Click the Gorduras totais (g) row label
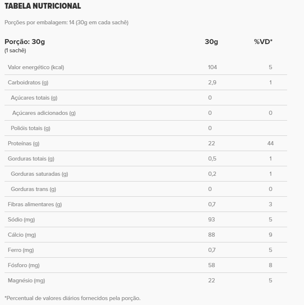This screenshot has width=304, height=305. [31, 158]
